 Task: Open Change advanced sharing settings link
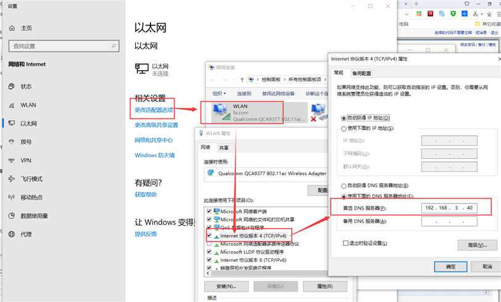pos(156,125)
